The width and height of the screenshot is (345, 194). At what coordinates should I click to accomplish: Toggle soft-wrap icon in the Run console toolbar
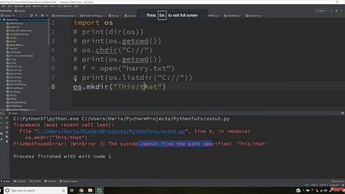tap(7, 127)
